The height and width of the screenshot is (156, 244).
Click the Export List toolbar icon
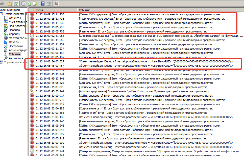pos(35,4)
